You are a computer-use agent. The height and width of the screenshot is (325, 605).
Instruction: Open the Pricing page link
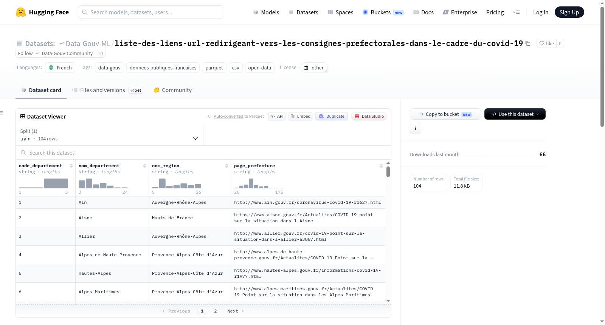pos(495,12)
